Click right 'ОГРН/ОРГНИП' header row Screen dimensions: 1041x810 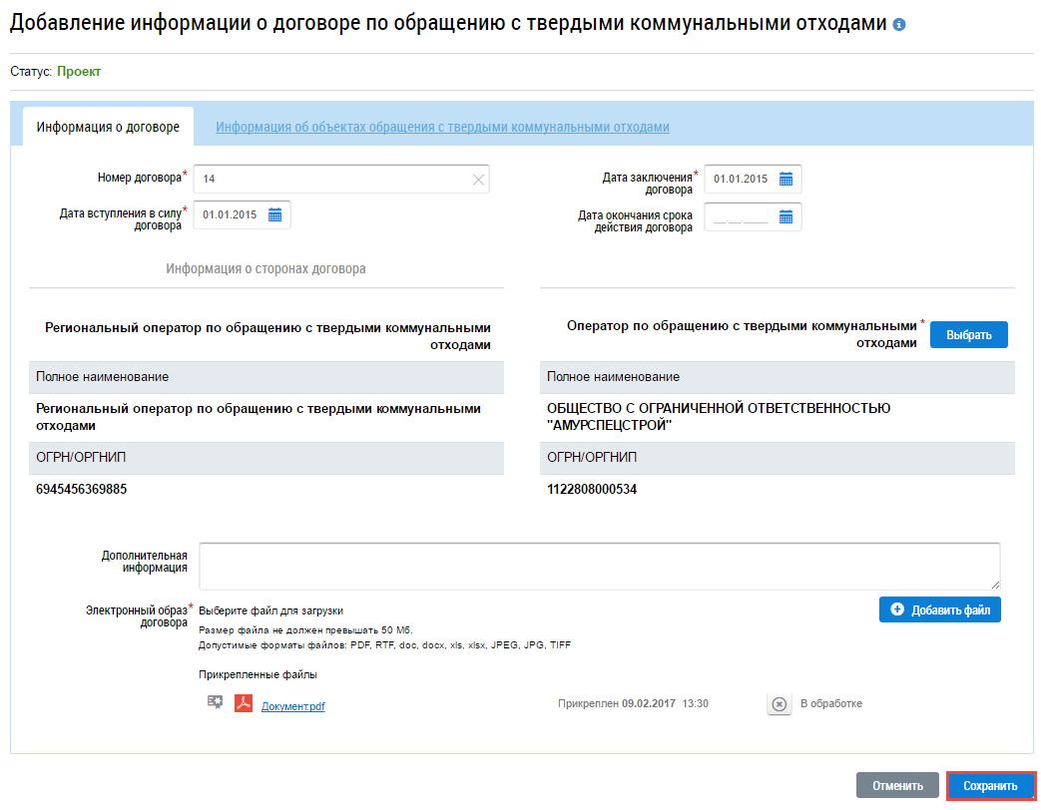[778, 458]
